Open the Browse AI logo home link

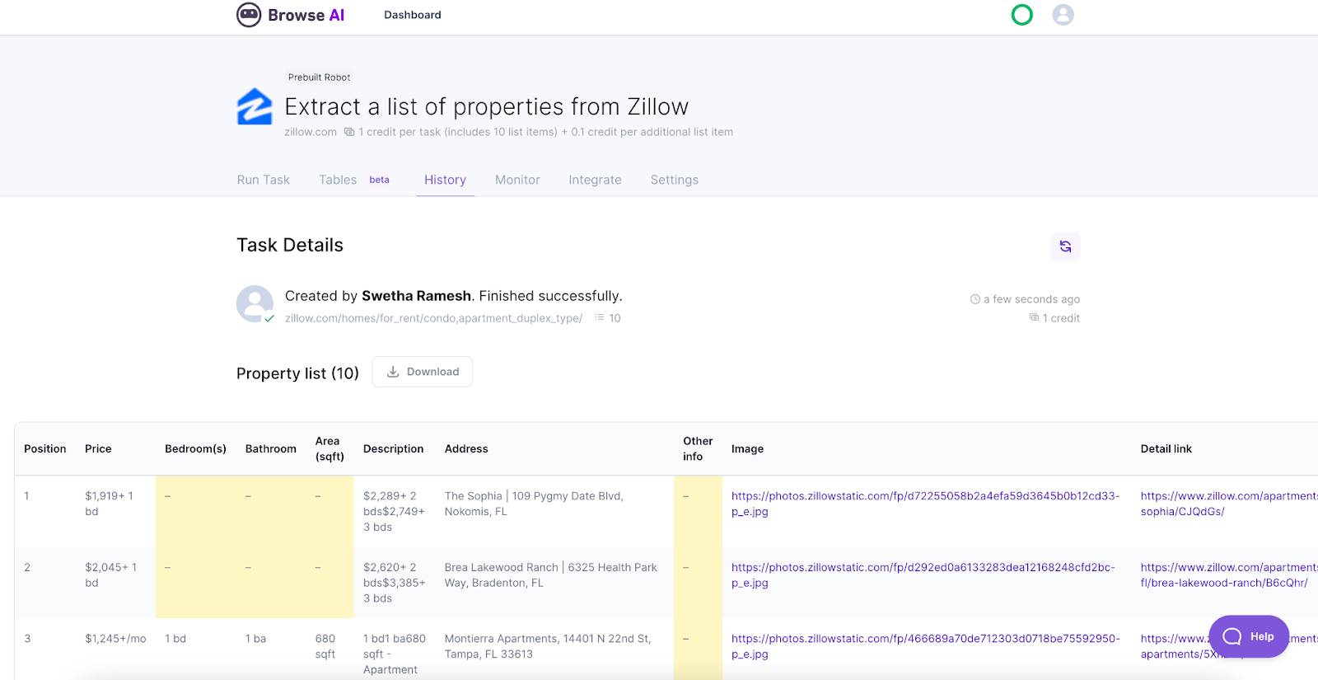point(290,15)
